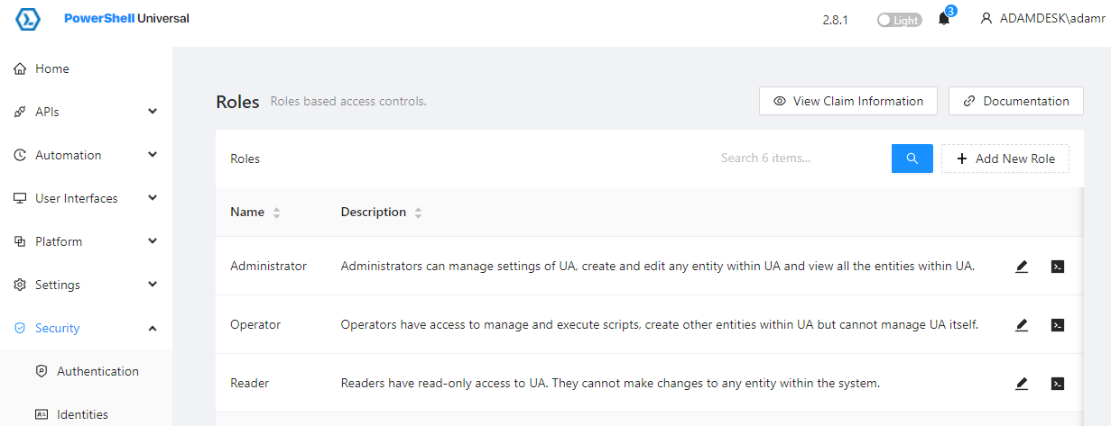Viewport: 1111px width, 426px height.
Task: Open the notifications bell icon
Action: click(x=944, y=19)
